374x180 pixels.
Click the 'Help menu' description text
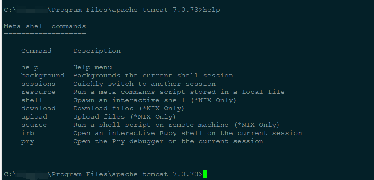(93, 67)
